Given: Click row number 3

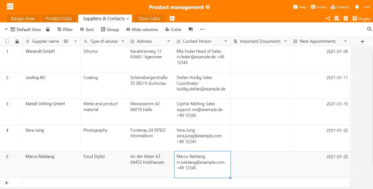Looking at the screenshot, I should tap(7, 104).
